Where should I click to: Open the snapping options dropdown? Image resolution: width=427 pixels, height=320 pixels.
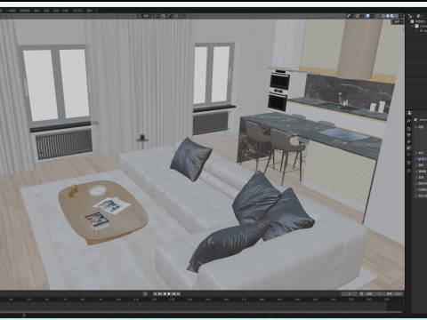pos(169,16)
